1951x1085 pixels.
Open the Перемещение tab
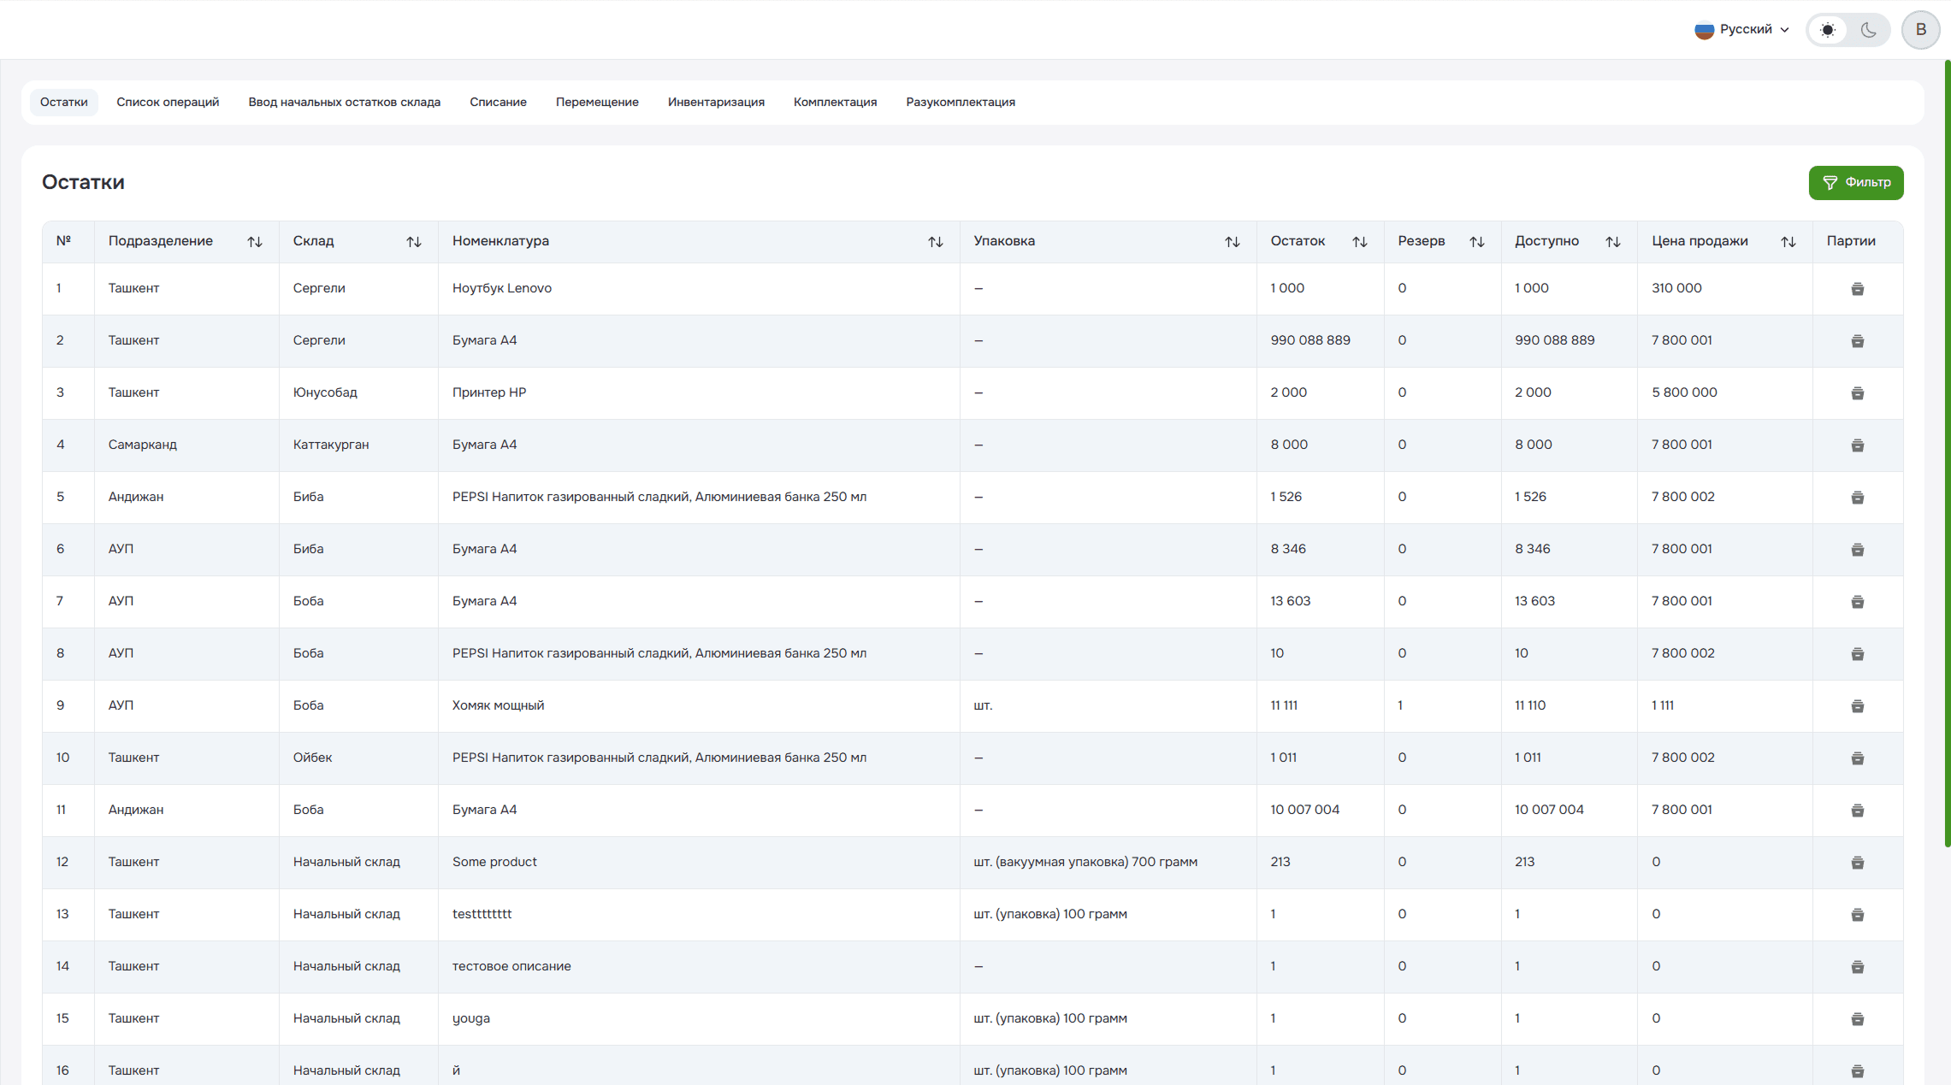(597, 102)
